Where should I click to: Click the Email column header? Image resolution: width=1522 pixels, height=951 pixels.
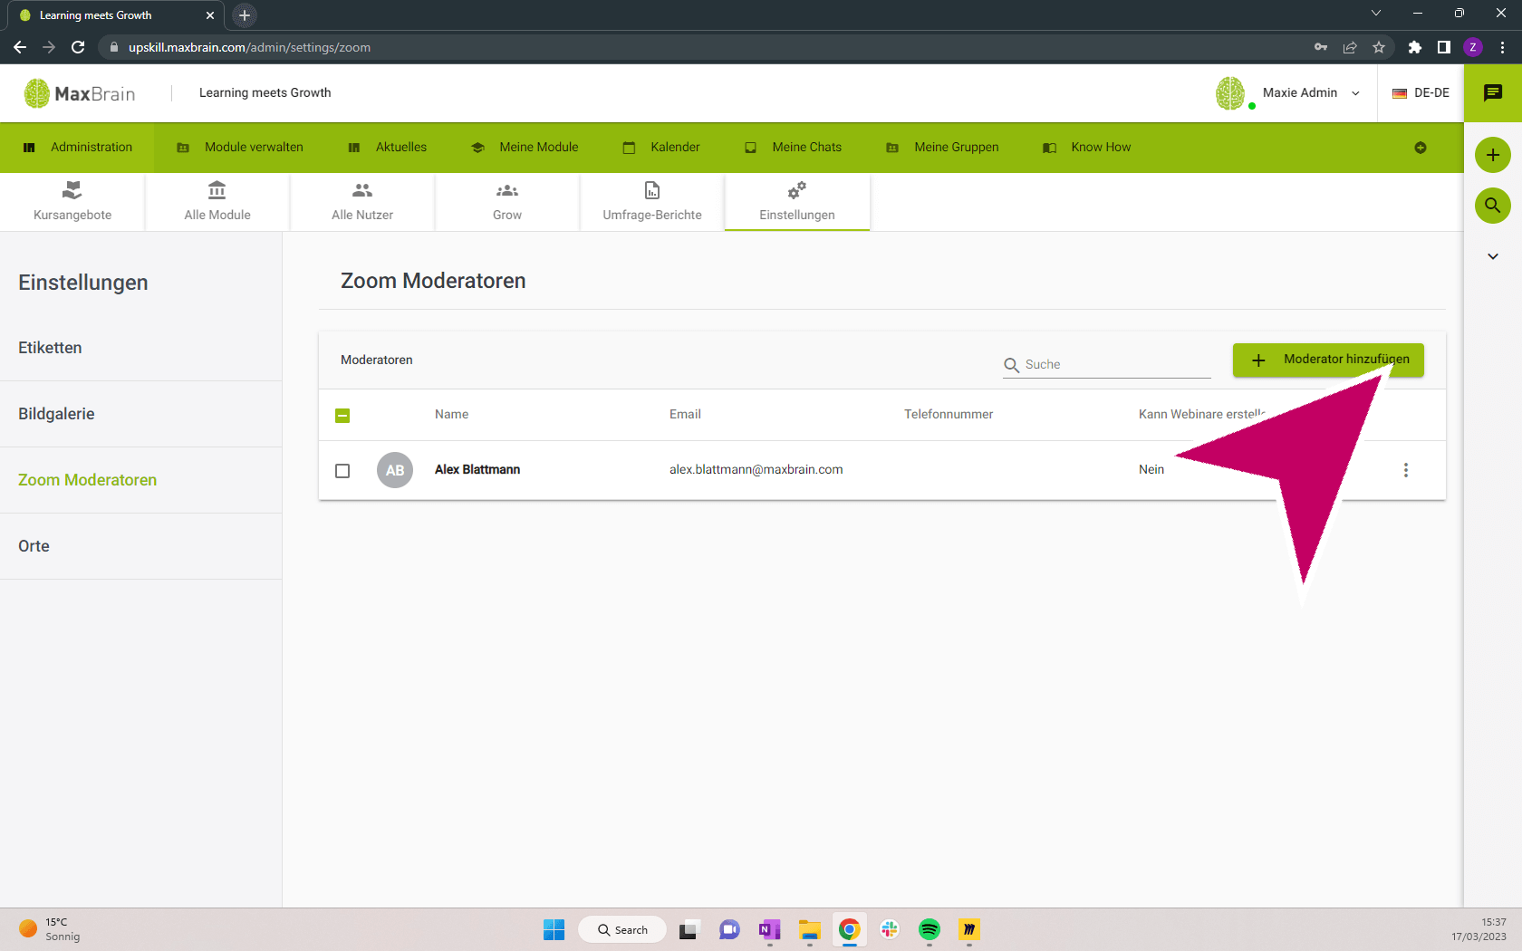coord(685,414)
